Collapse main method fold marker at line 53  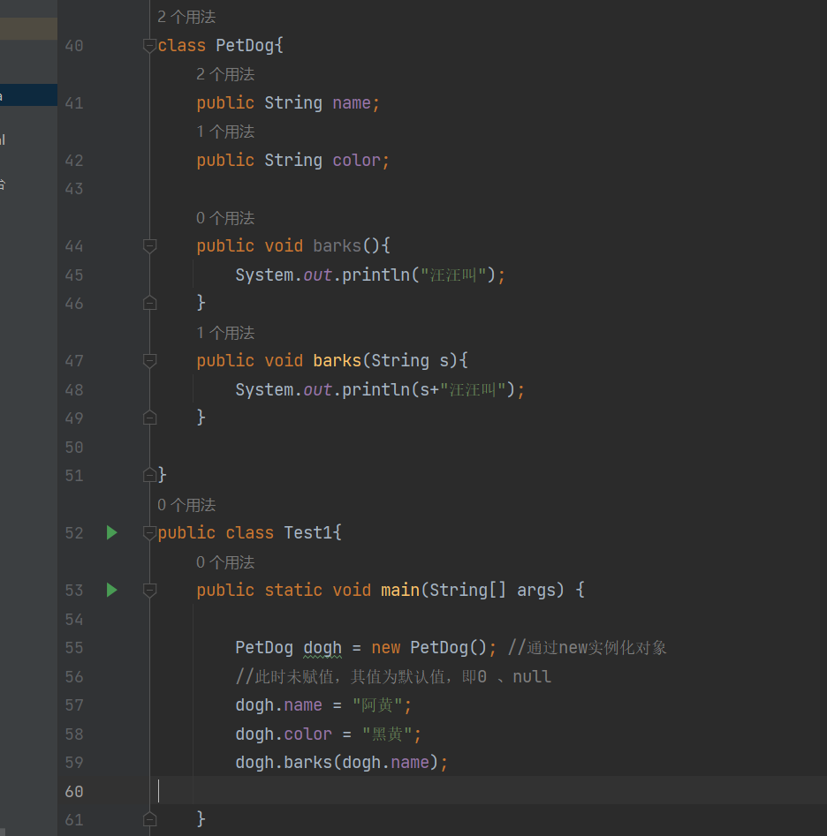pos(149,591)
